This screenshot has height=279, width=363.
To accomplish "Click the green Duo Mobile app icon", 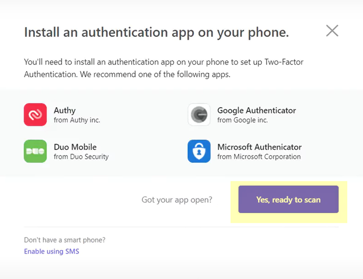I will (35, 151).
